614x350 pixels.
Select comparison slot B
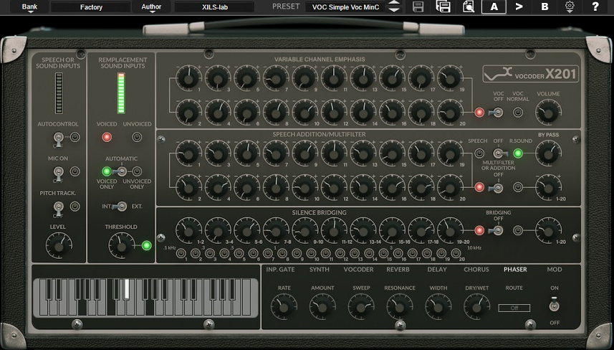click(545, 6)
